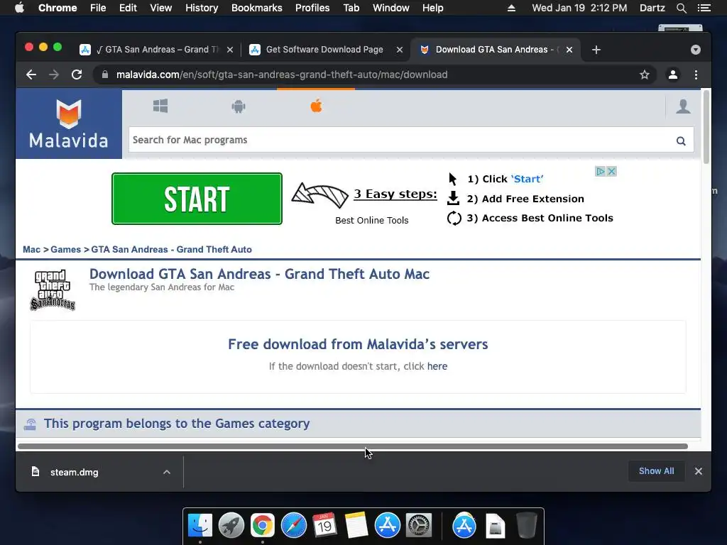Click the green START ad button
727x545 pixels.
[197, 199]
